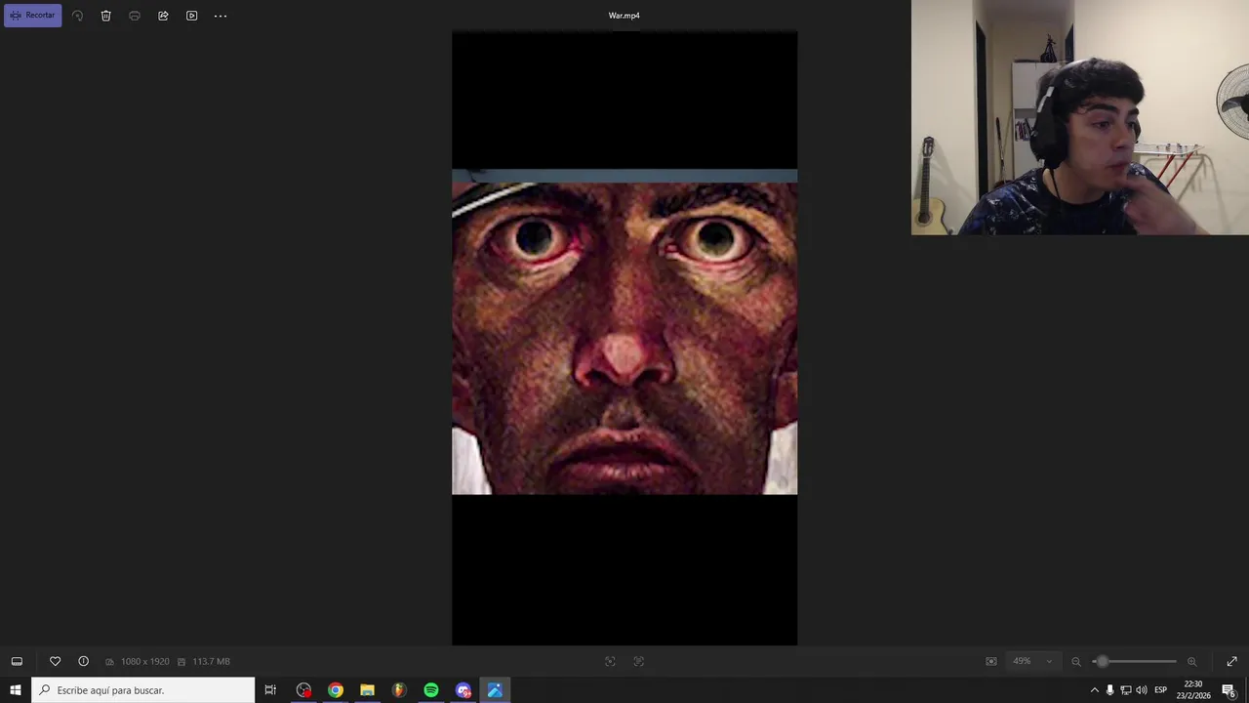The image size is (1249, 703).
Task: Click the rotate icon in top toolbar
Action: pos(78,16)
